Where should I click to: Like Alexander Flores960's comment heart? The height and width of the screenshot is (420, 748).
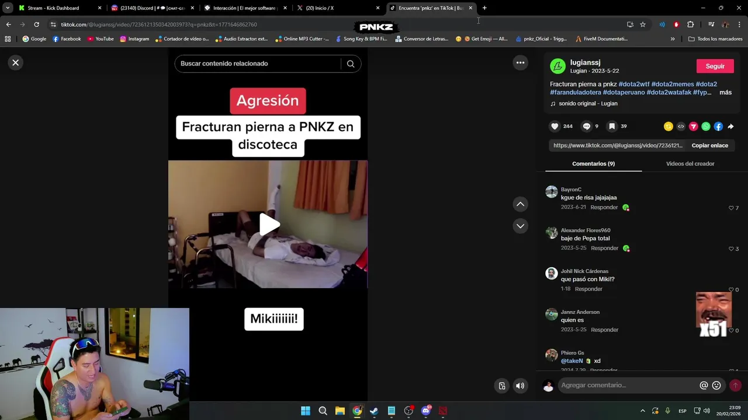731,249
